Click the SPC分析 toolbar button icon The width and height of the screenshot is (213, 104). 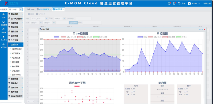(x=37, y=14)
